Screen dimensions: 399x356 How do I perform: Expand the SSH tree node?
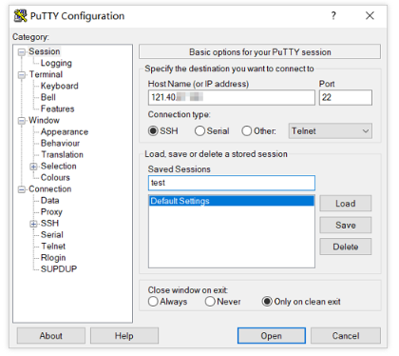33,224
